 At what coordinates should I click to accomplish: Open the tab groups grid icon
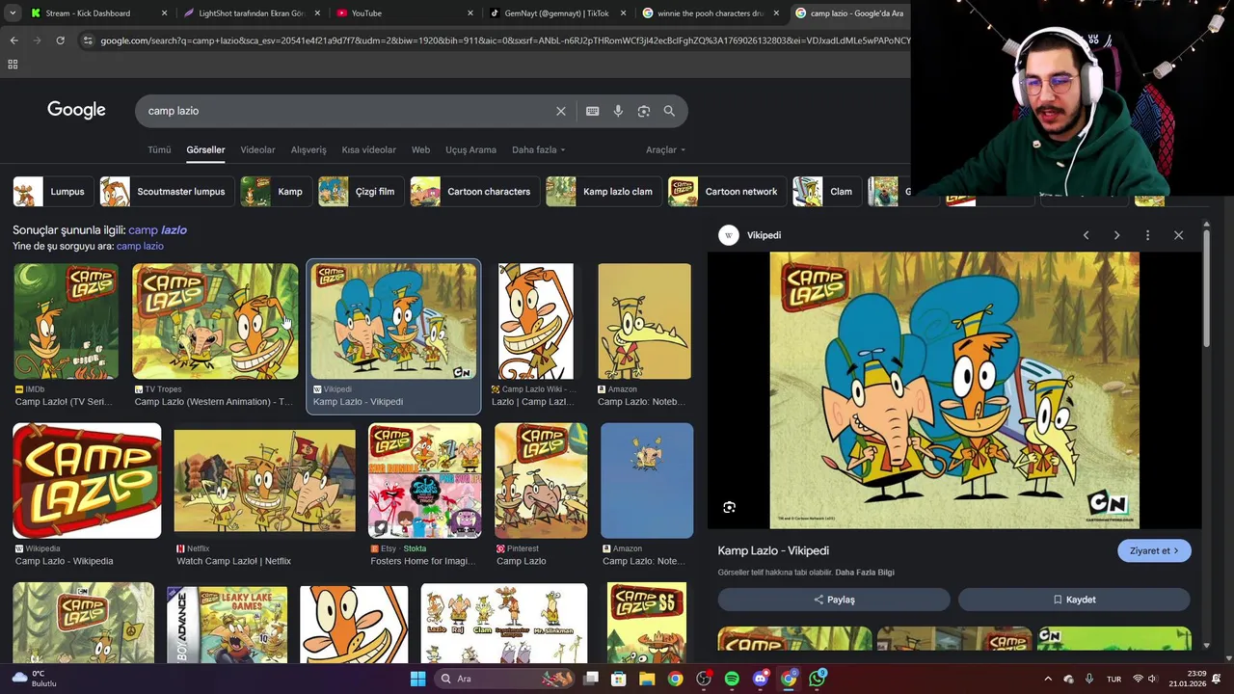(x=13, y=65)
